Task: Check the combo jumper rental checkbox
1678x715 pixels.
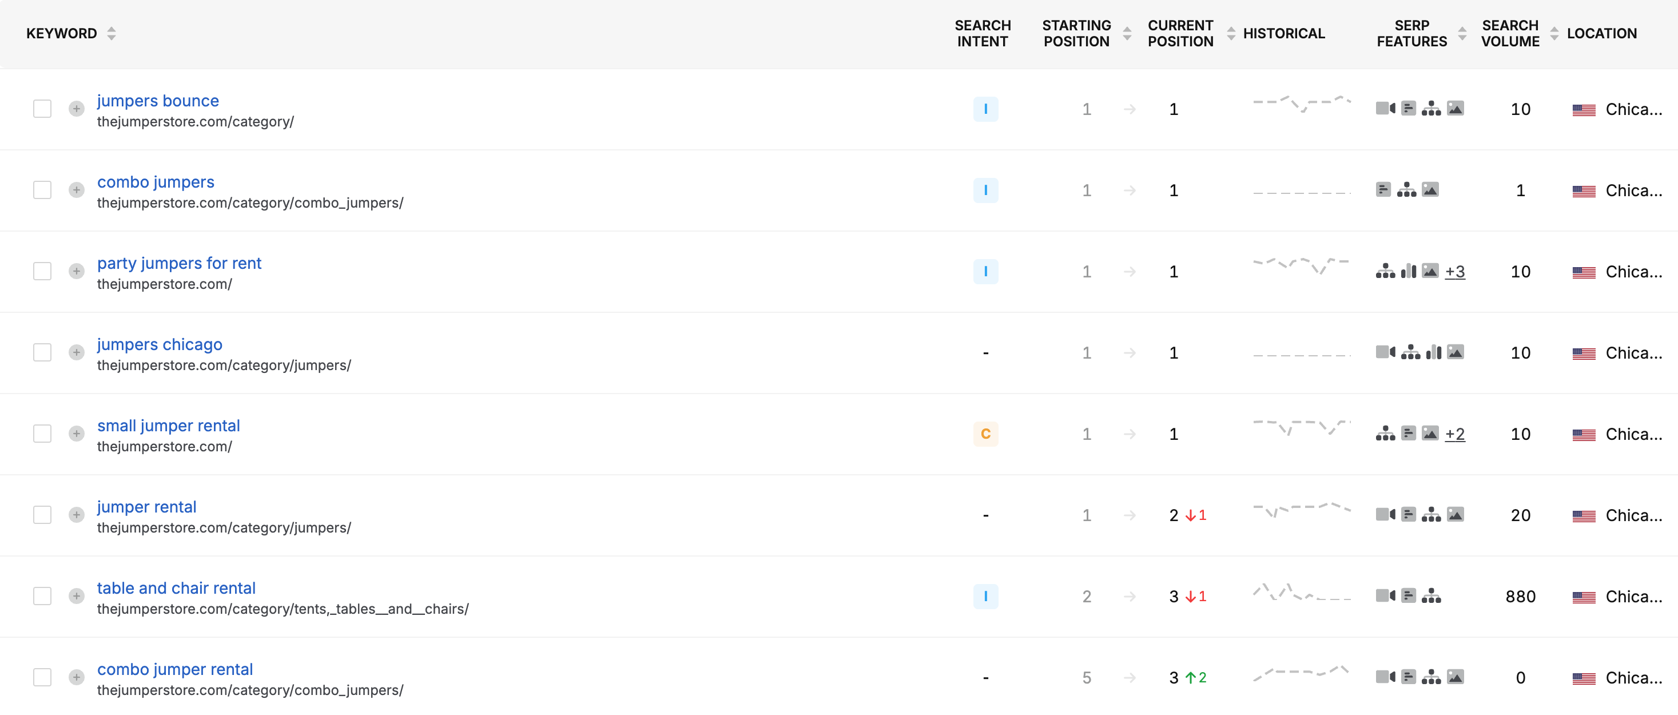Action: [x=42, y=678]
